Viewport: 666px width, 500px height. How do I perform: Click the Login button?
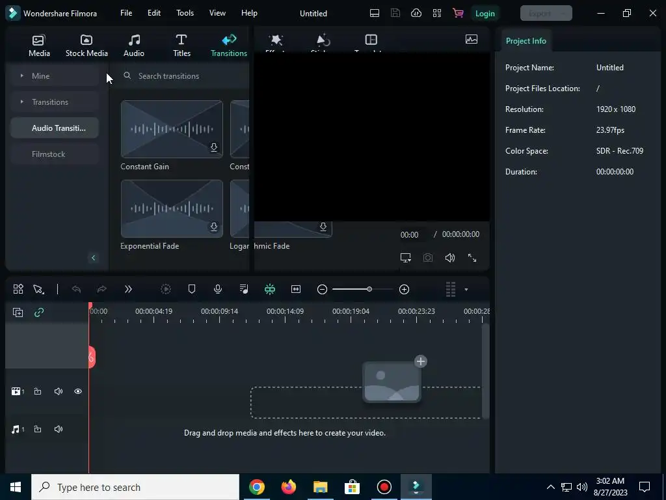[x=485, y=13]
